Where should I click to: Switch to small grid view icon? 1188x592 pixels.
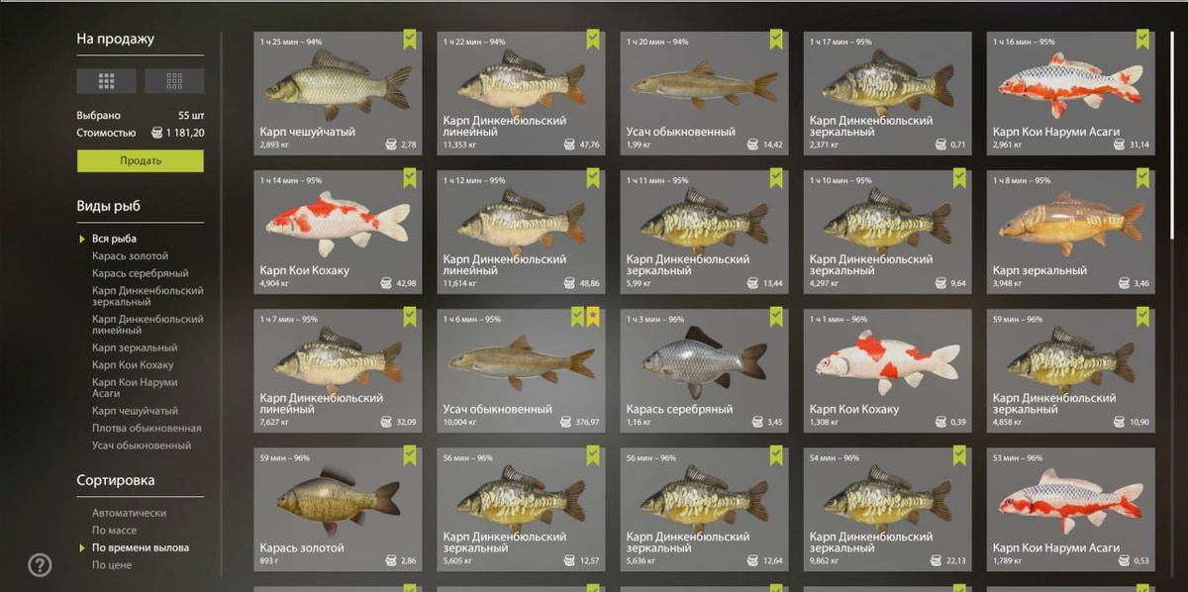[174, 81]
